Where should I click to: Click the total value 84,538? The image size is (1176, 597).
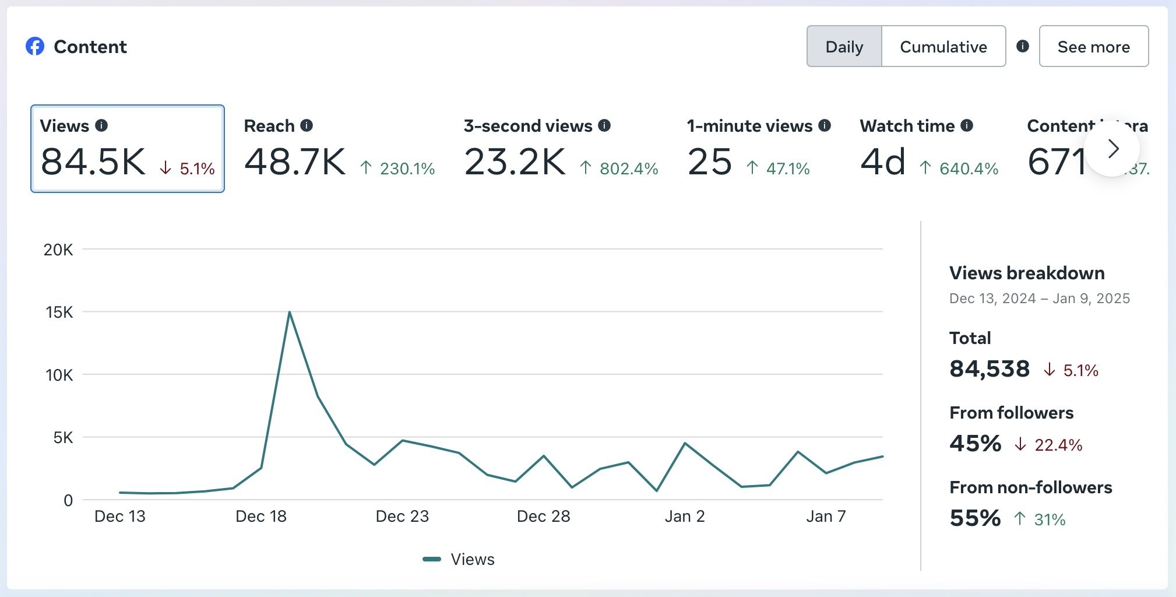tap(990, 369)
